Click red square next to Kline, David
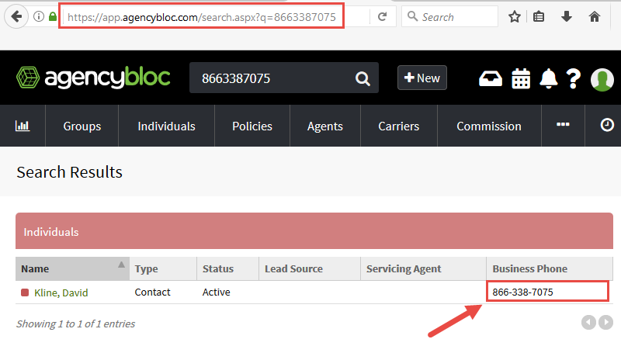621x353 pixels. pos(25,292)
